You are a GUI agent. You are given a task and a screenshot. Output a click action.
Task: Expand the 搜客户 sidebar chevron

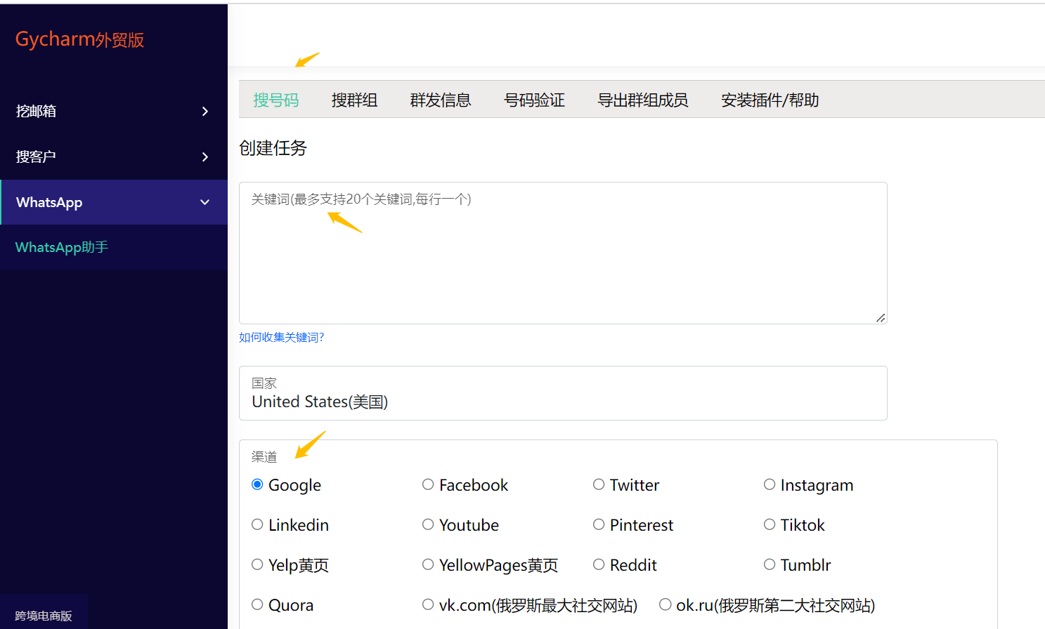coord(205,157)
